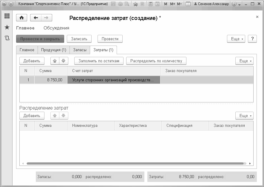Click the Провести button

110,39
